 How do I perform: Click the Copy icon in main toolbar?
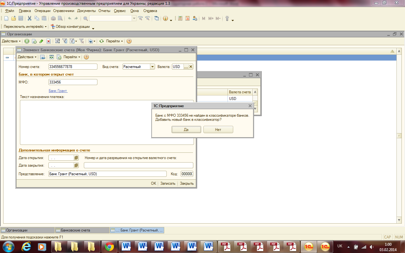pyautogui.click(x=37, y=18)
